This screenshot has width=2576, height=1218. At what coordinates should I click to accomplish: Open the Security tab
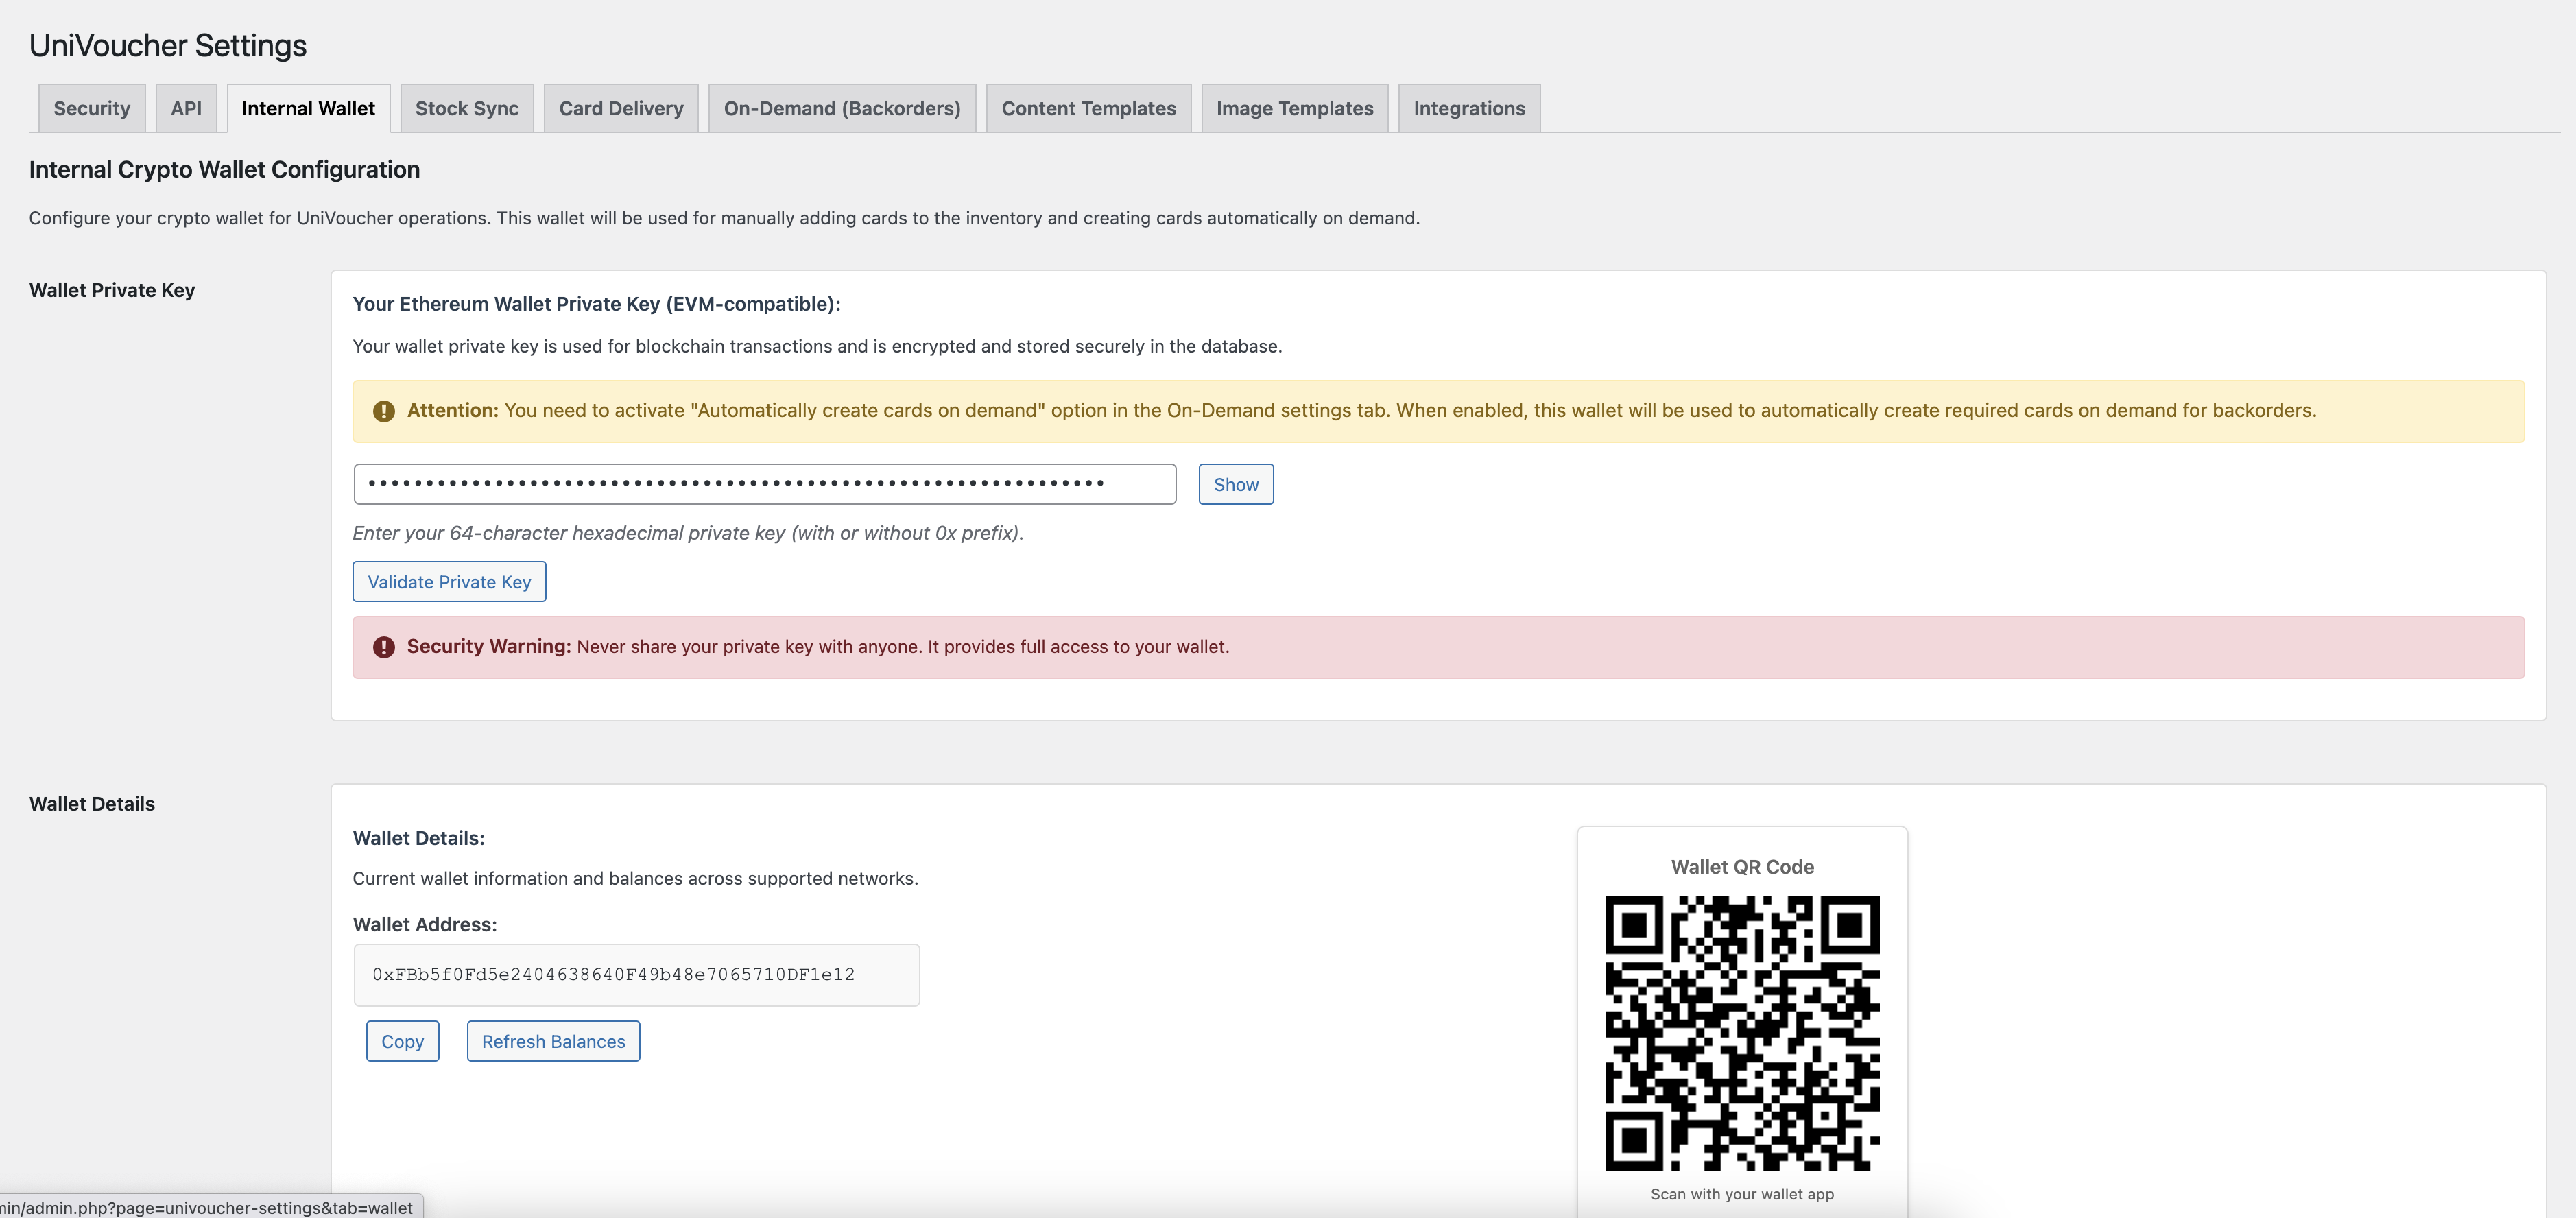(92, 108)
